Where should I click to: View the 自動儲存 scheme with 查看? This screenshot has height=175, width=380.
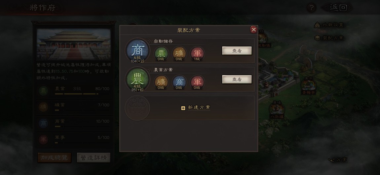(x=237, y=51)
